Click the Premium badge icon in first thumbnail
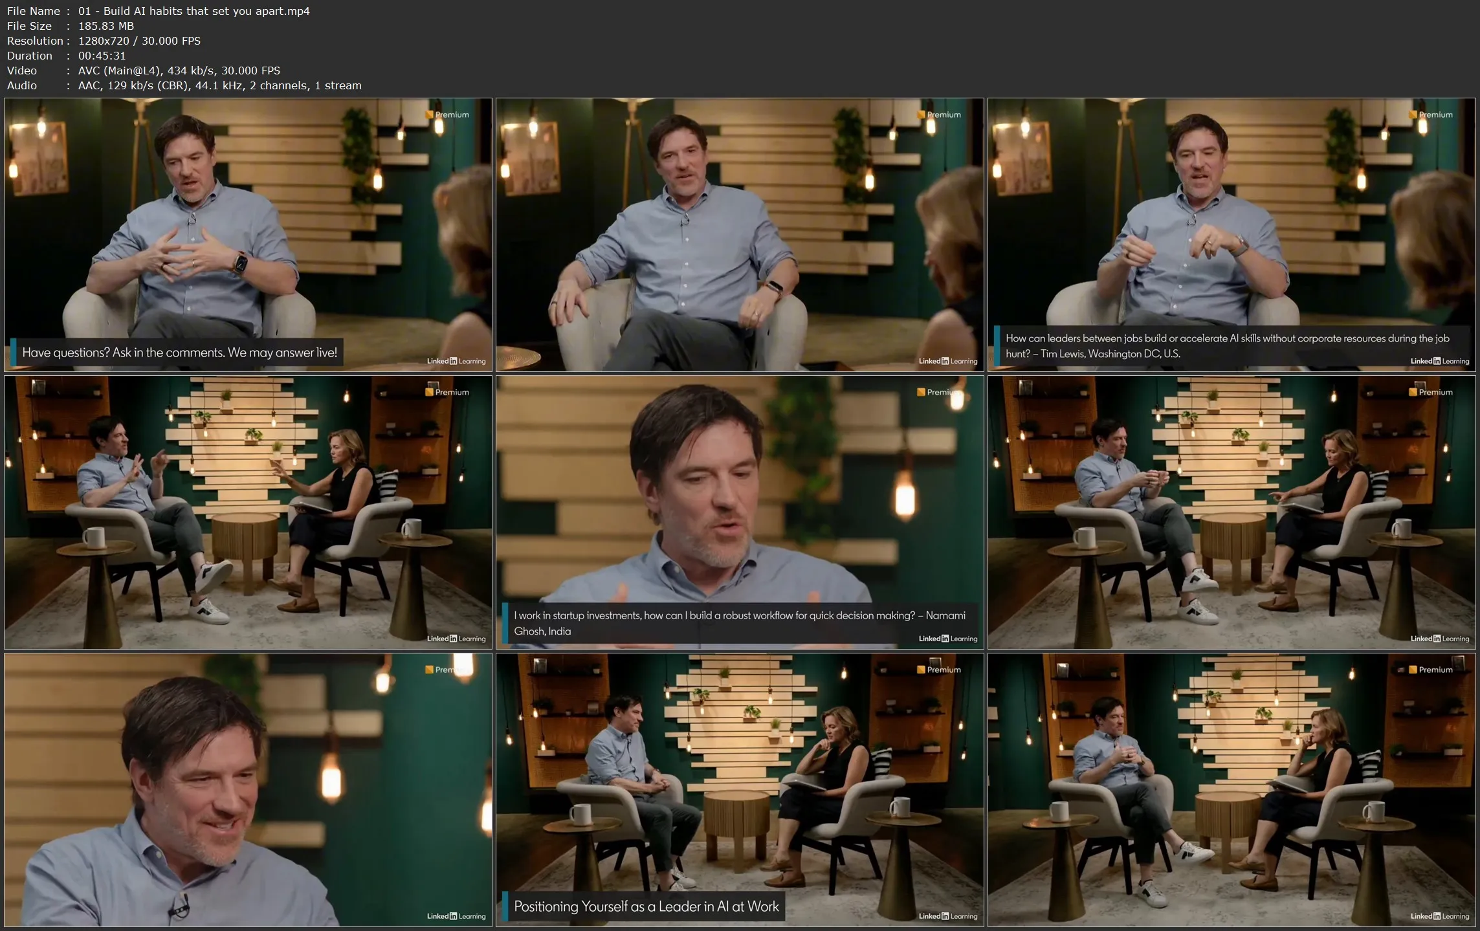1480x931 pixels. pos(447,115)
